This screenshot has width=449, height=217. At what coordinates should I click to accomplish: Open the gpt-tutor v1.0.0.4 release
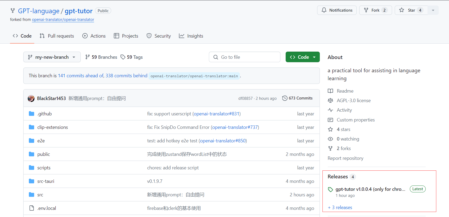[x=370, y=189]
